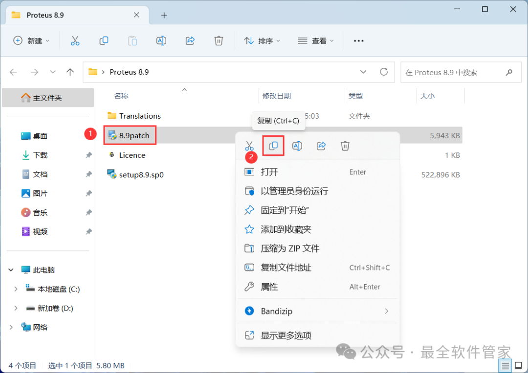This screenshot has width=528, height=373.
Task: Click the Copy icon in the top toolbar
Action: [x=104, y=41]
